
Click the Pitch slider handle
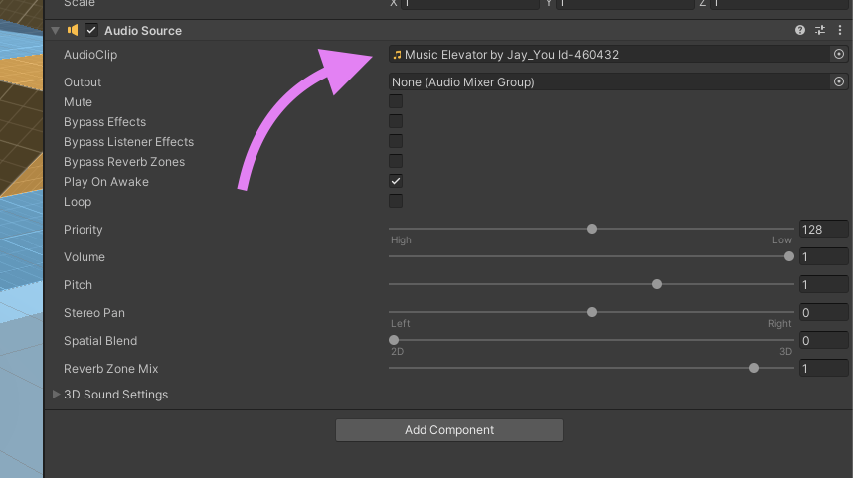click(x=657, y=284)
